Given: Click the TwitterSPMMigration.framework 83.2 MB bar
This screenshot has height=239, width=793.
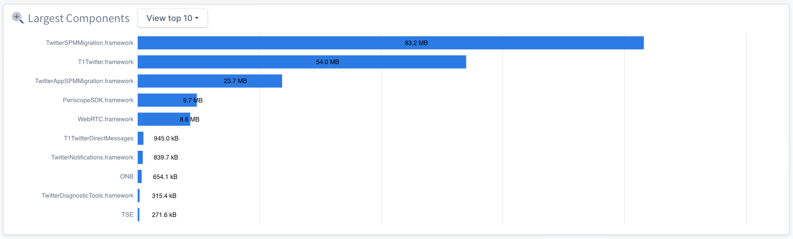Looking at the screenshot, I should coord(390,43).
